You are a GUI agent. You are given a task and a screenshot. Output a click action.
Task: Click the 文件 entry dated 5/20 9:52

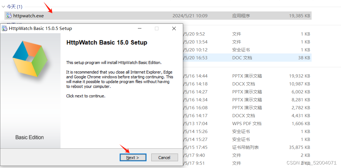click(236, 34)
